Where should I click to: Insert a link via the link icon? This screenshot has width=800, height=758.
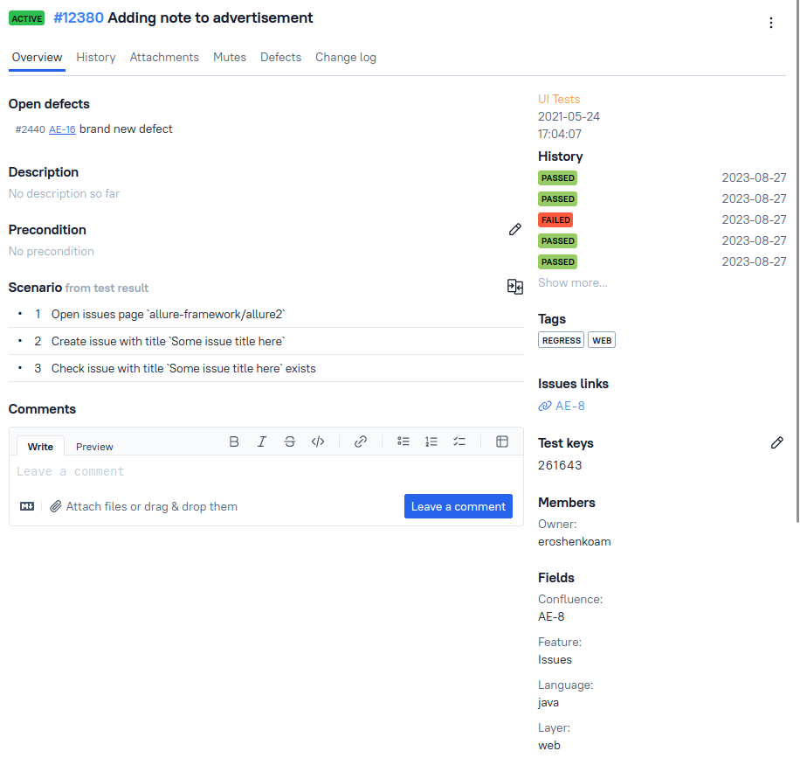click(x=361, y=442)
